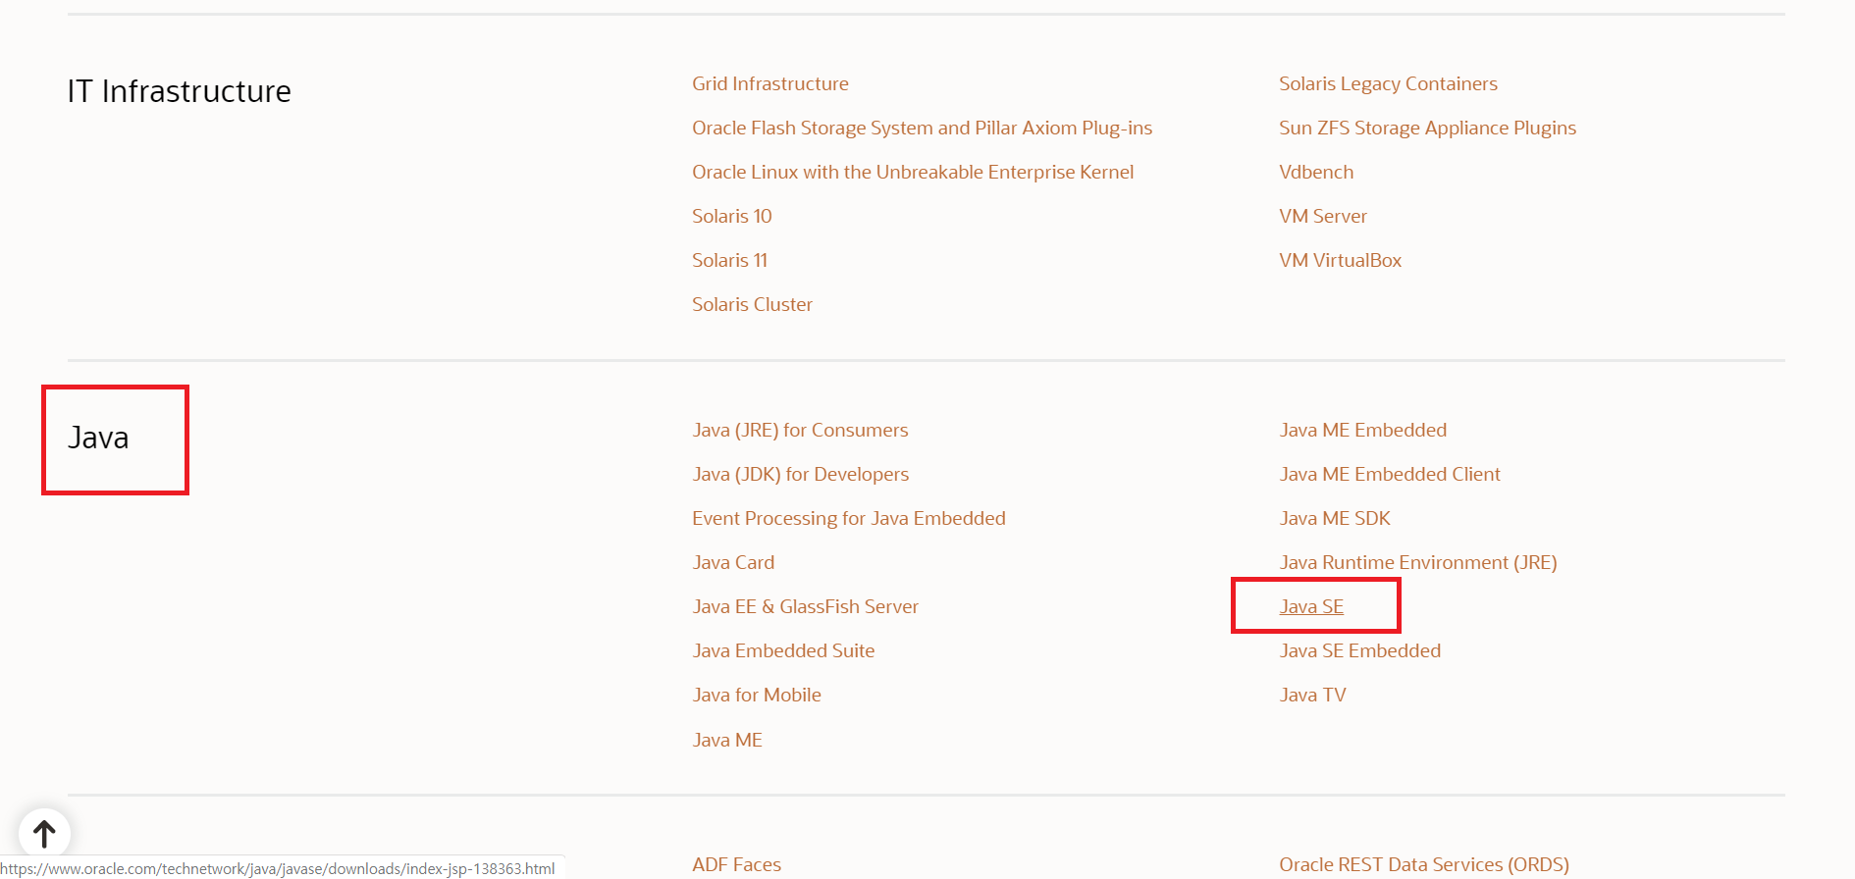Go to Solaris 10 downloads

coord(732,217)
